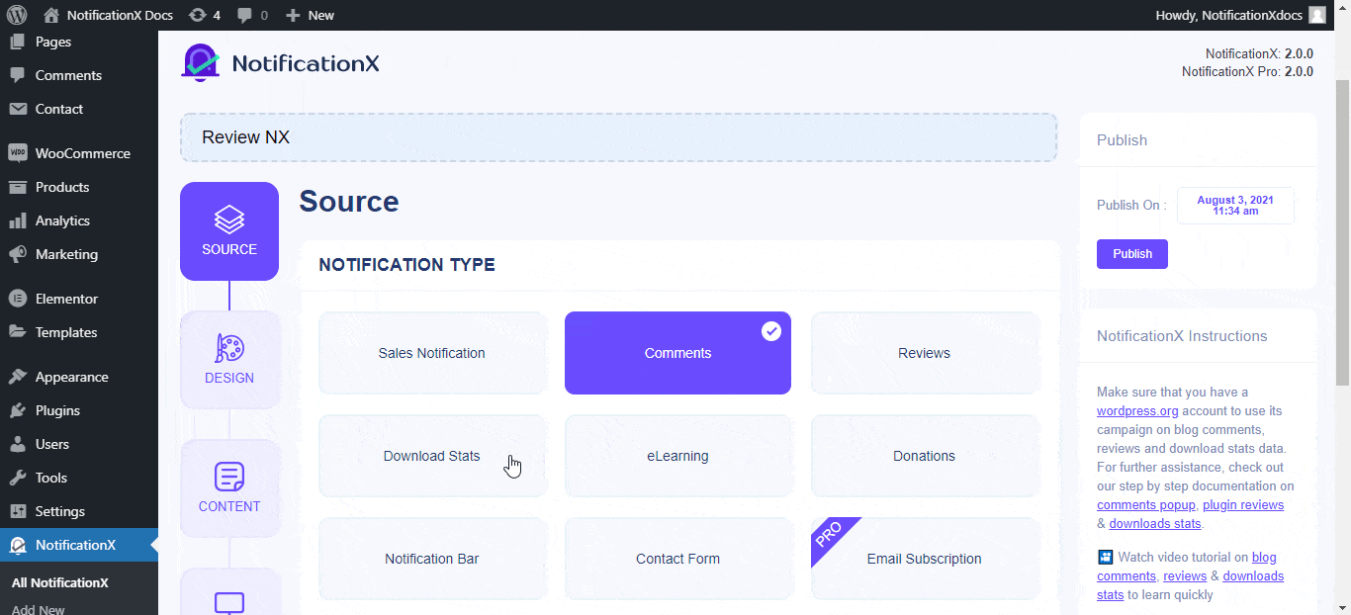Click the "NotificationX Instructions" panel heading
1351x615 pixels.
tap(1182, 336)
